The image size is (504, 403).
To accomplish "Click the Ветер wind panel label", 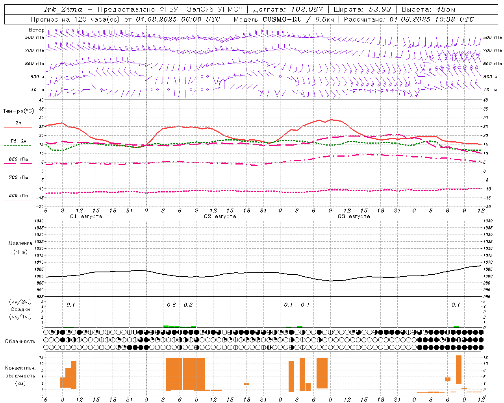I will (36, 30).
